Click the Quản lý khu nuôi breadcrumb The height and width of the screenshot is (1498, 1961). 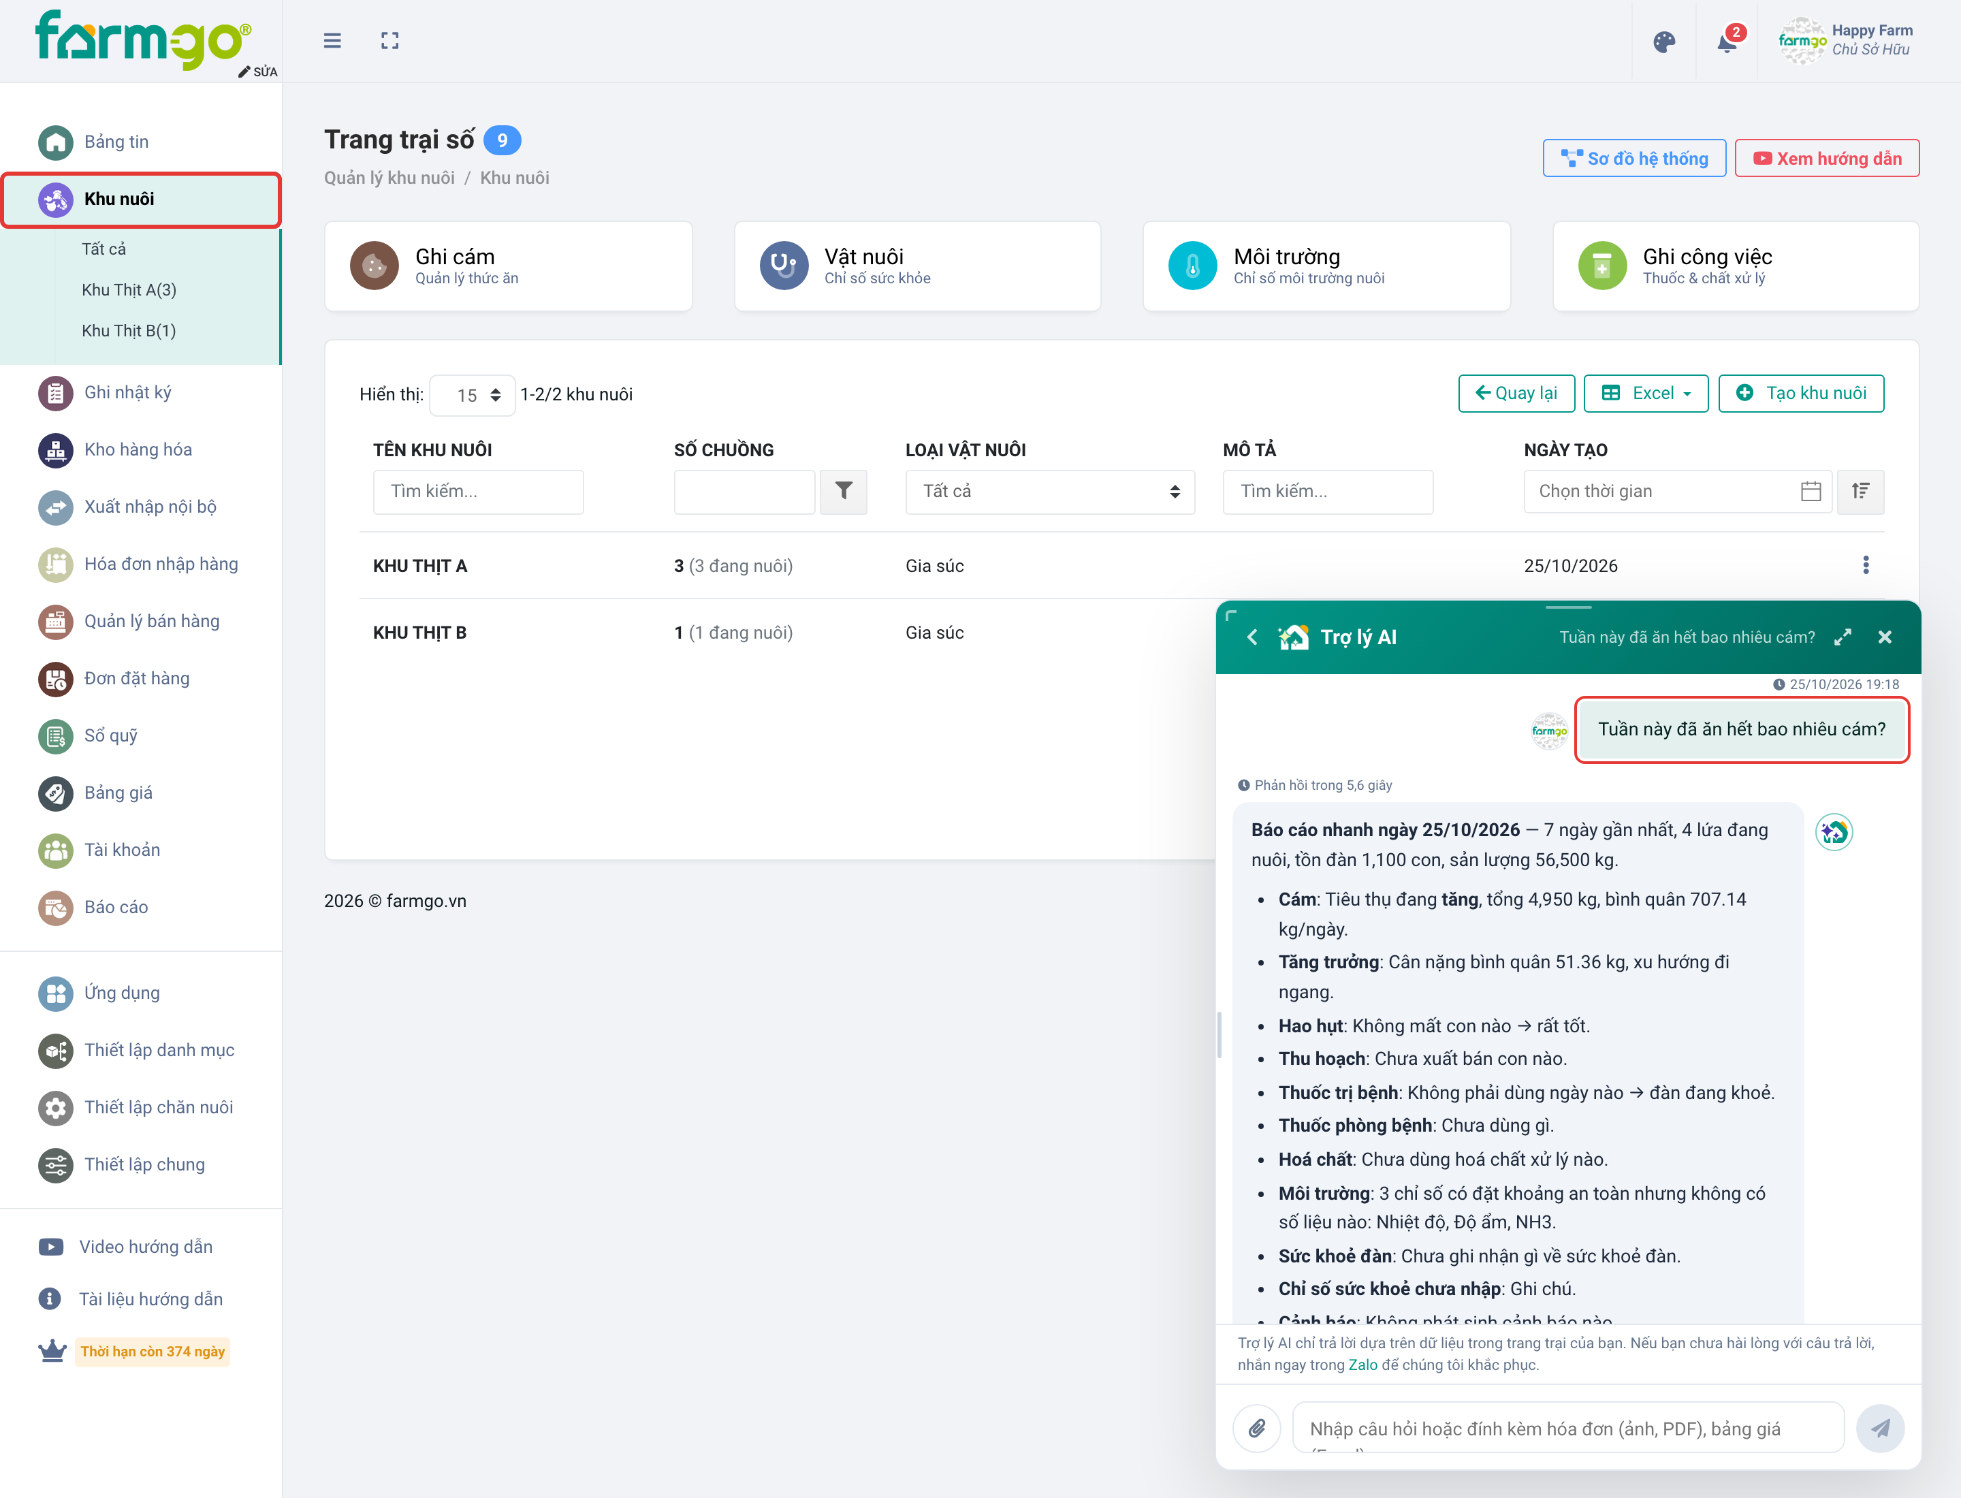click(389, 178)
